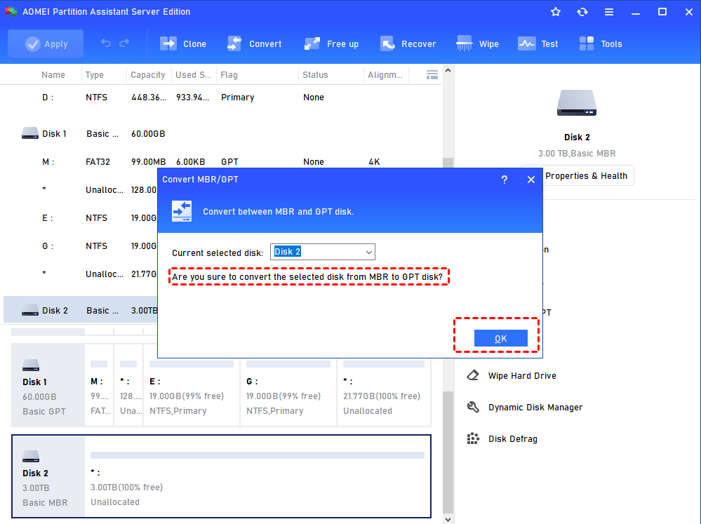Click the help question mark in dialog
Viewport: 701px width, 524px height.
point(505,180)
